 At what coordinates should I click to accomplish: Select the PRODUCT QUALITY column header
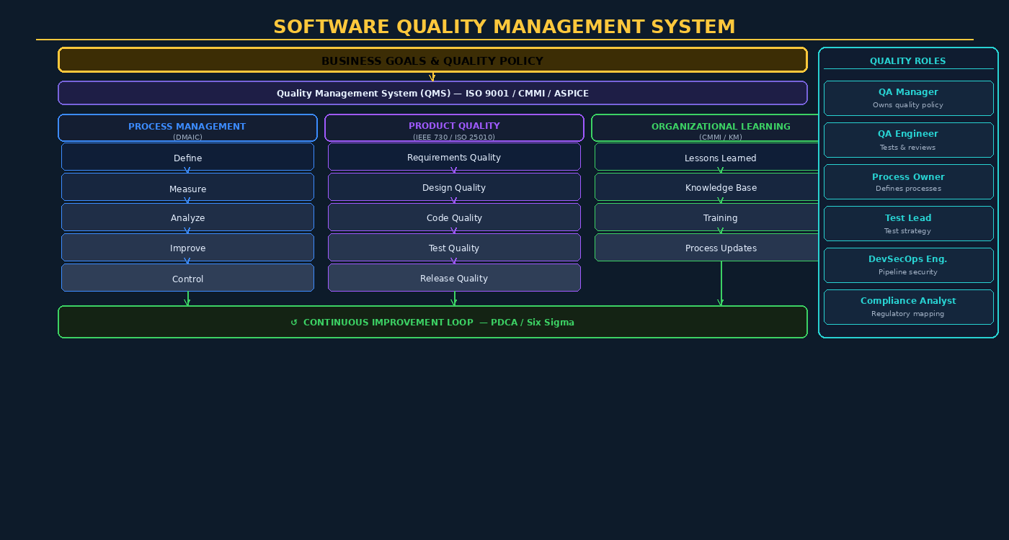[x=454, y=127]
